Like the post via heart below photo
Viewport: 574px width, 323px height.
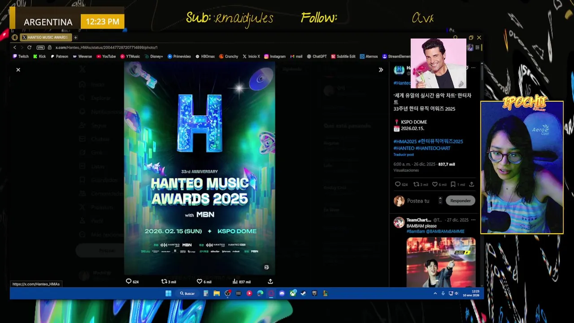coord(200,281)
